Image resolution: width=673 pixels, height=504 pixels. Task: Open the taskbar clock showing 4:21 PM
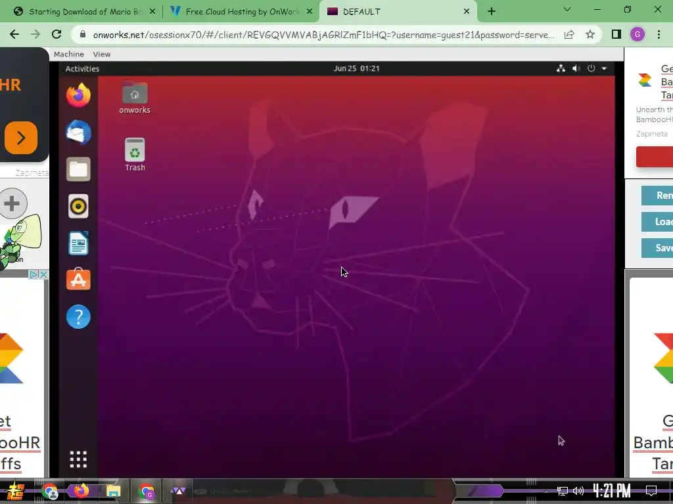click(x=612, y=491)
